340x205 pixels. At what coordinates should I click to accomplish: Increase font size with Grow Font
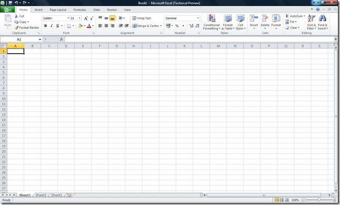[86, 18]
